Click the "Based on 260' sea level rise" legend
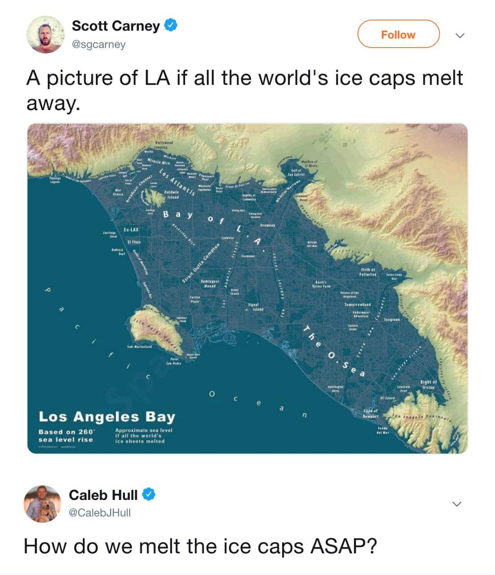 click(66, 436)
